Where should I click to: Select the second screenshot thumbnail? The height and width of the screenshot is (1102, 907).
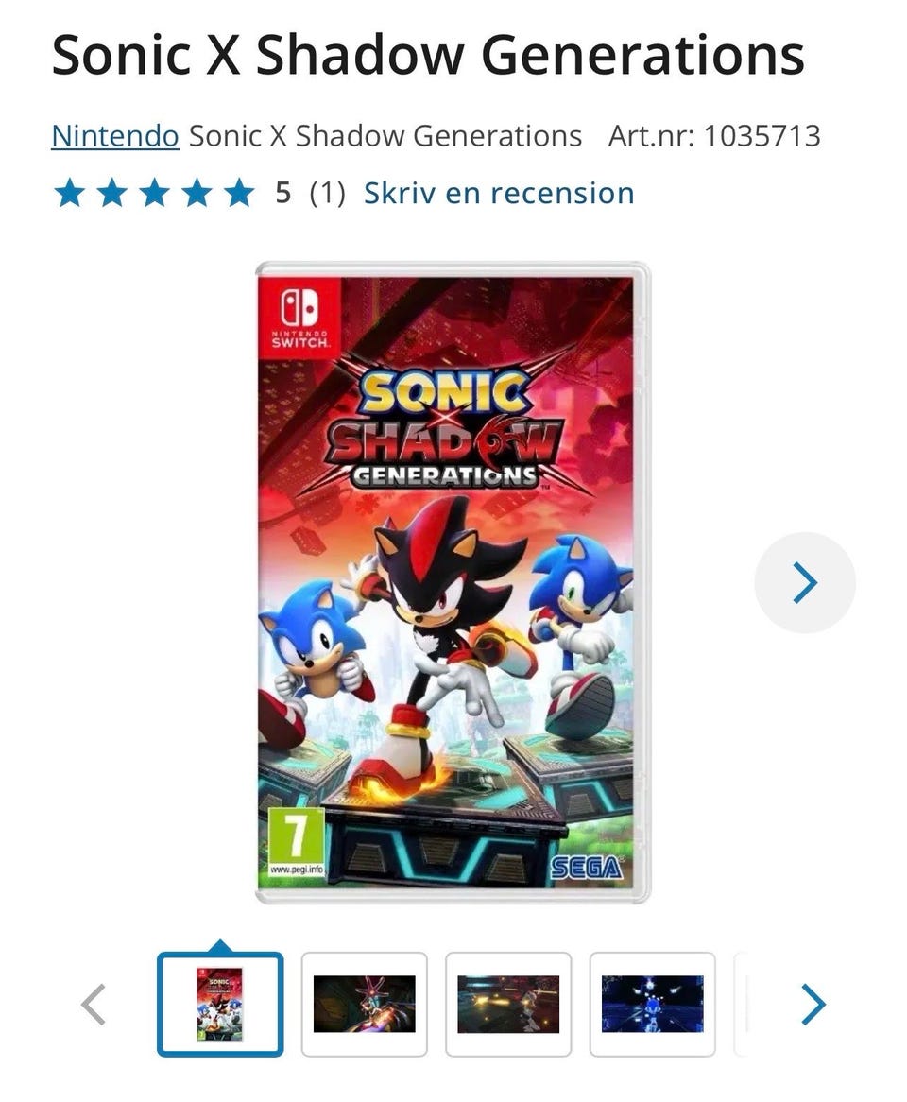coord(364,1005)
